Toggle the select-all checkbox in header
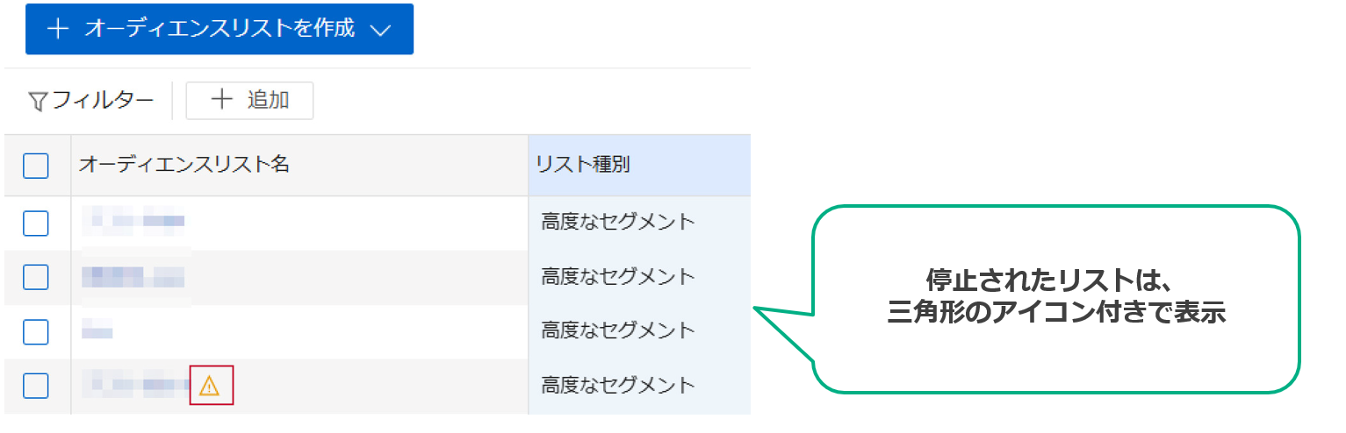Image resolution: width=1346 pixels, height=433 pixels. click(36, 166)
